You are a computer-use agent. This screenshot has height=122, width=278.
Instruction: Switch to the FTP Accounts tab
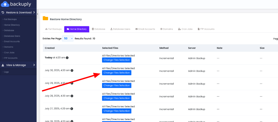[x=206, y=29]
